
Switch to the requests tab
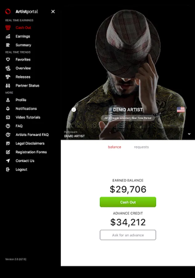coord(141,147)
